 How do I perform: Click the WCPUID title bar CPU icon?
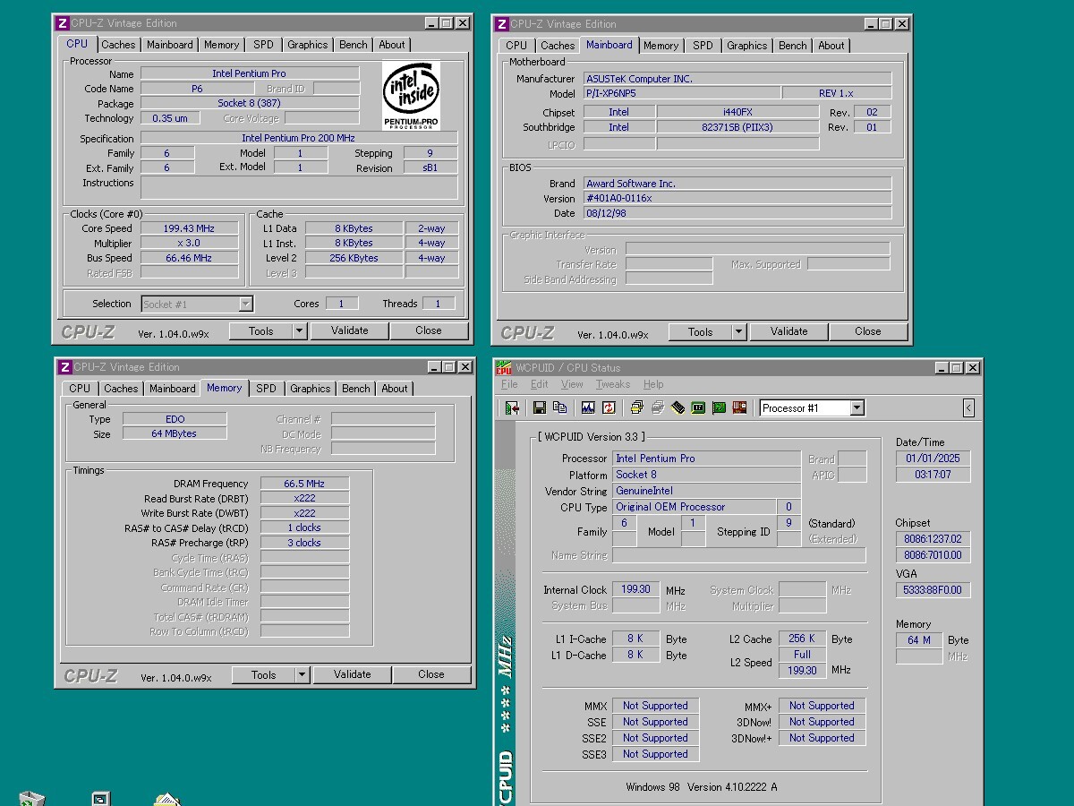(505, 368)
